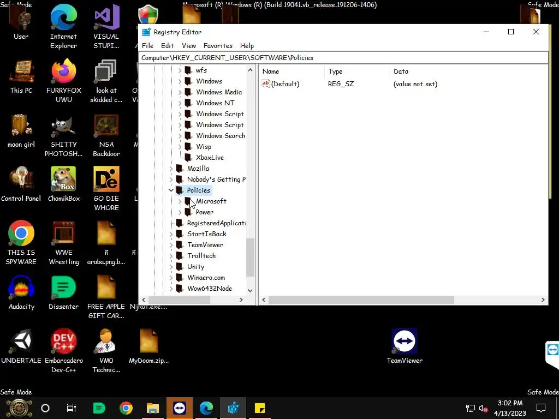
Task: Open the Favorites menu
Action: point(218,46)
